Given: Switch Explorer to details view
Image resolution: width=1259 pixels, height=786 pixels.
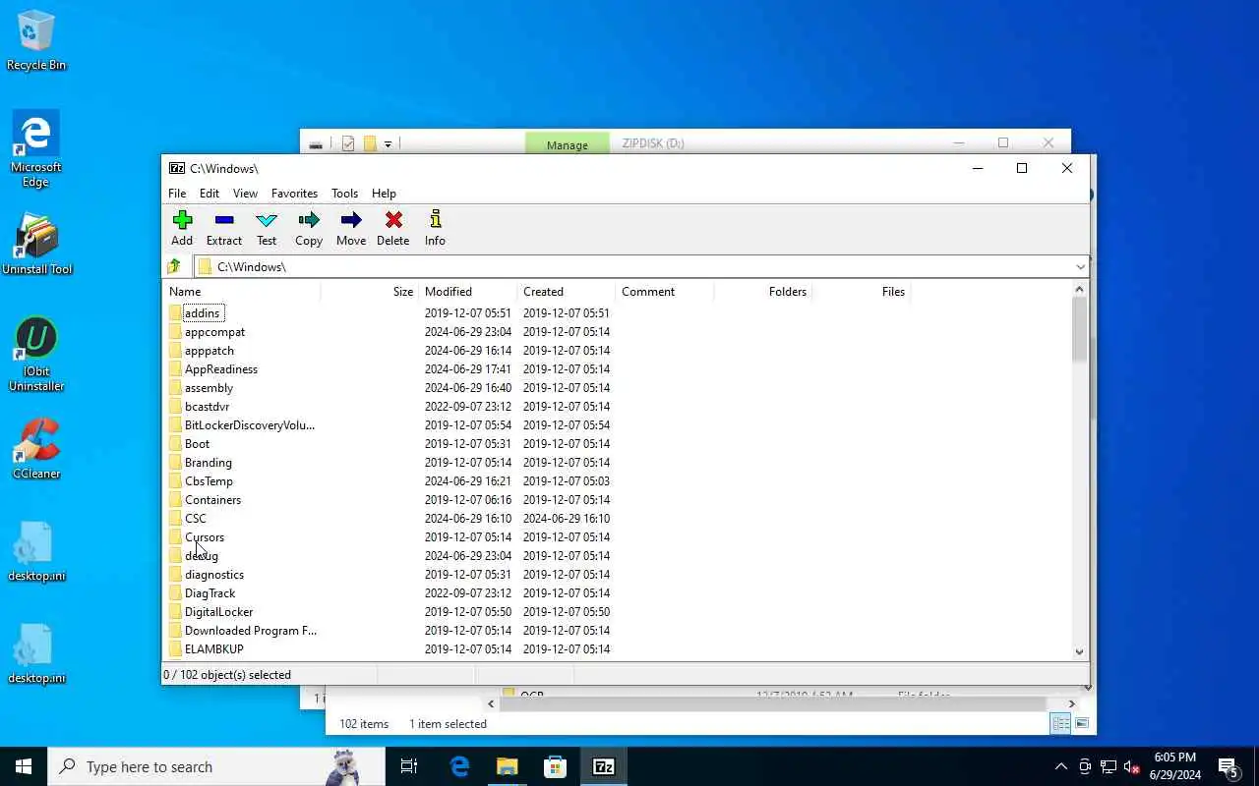Looking at the screenshot, I should point(1060,723).
